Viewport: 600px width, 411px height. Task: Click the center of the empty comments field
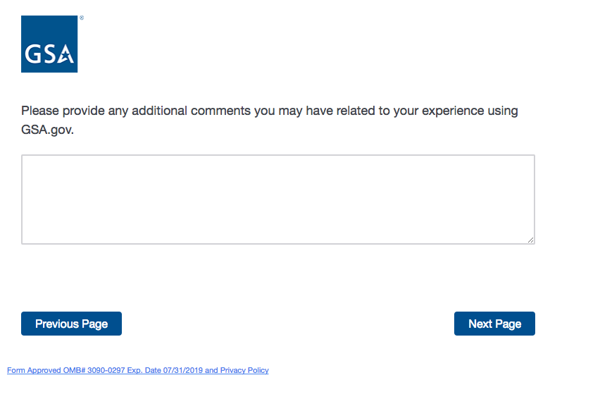coord(278,200)
